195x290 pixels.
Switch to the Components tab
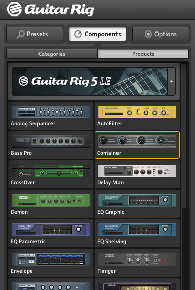(x=97, y=34)
